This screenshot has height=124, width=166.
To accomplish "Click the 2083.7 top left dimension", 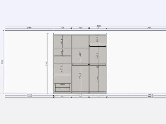I will 29,28.
